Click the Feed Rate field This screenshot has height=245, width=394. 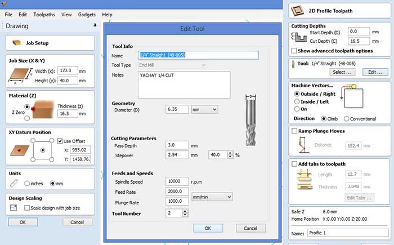click(x=177, y=191)
